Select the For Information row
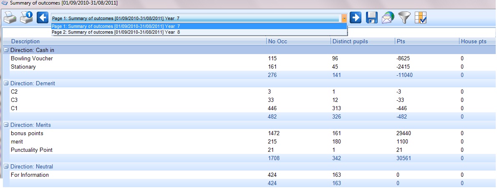Screen dimensions: 497x188 [252, 175]
